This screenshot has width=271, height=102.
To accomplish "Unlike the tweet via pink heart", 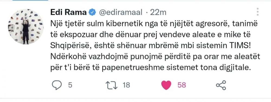I will coord(166,85).
